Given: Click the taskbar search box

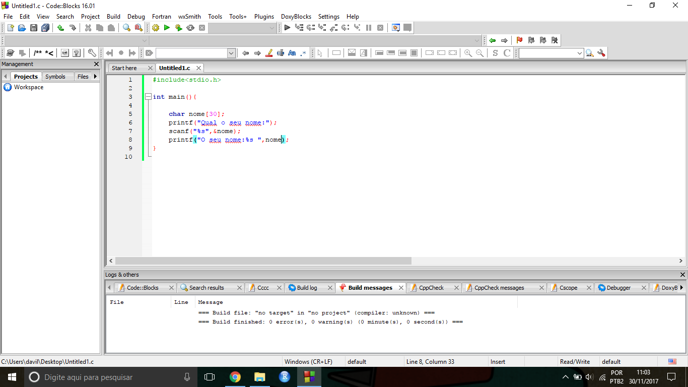Looking at the screenshot, I should pyautogui.click(x=110, y=377).
